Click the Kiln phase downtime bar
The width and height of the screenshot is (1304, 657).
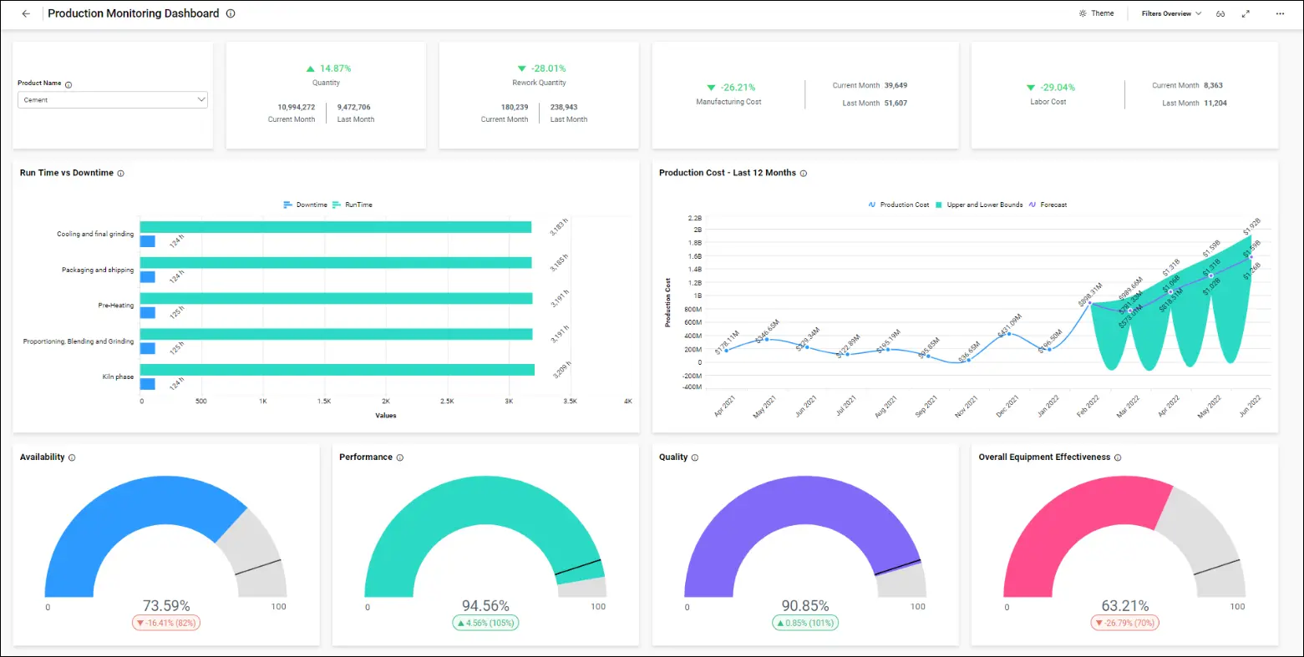[148, 384]
